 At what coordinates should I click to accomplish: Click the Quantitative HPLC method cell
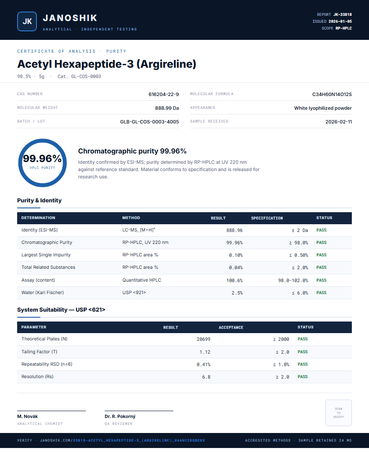(142, 280)
